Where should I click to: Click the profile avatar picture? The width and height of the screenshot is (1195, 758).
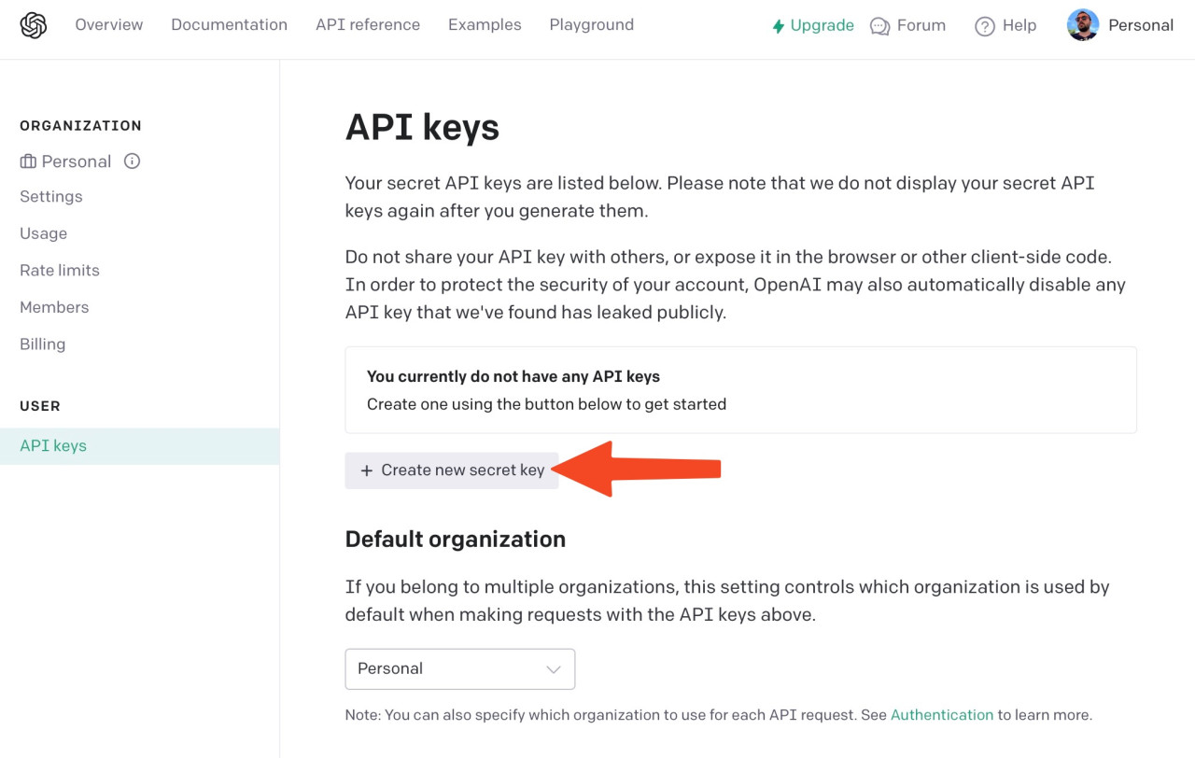[1083, 25]
